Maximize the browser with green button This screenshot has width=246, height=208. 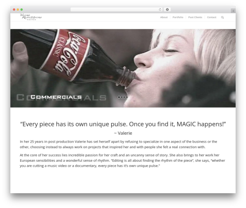(22, 10)
